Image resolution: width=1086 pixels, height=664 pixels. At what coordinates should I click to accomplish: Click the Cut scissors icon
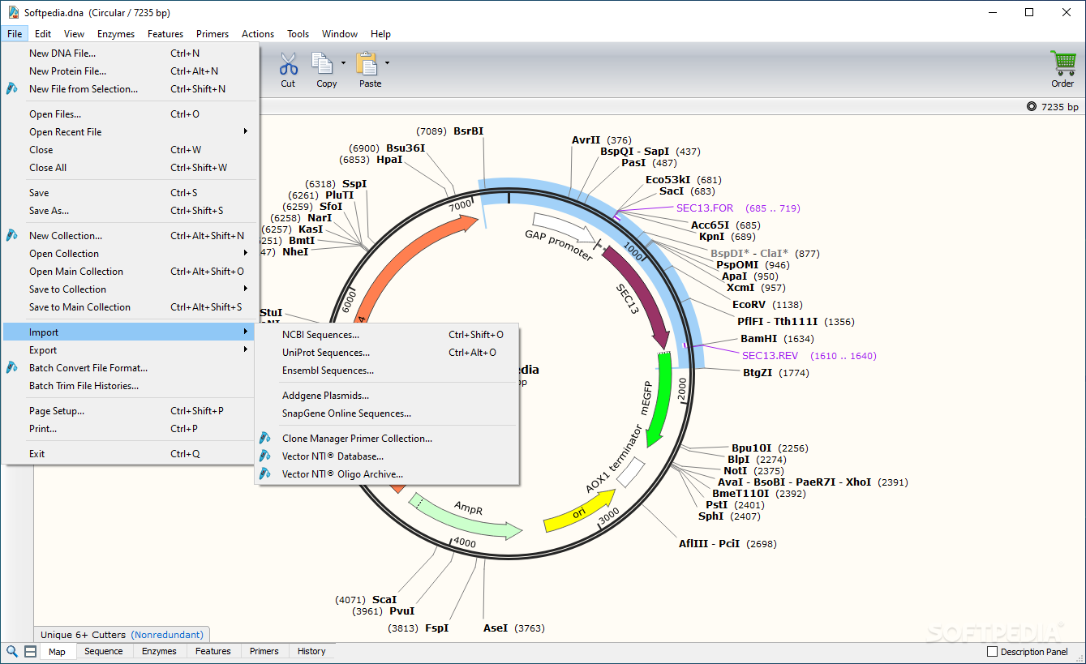point(288,64)
